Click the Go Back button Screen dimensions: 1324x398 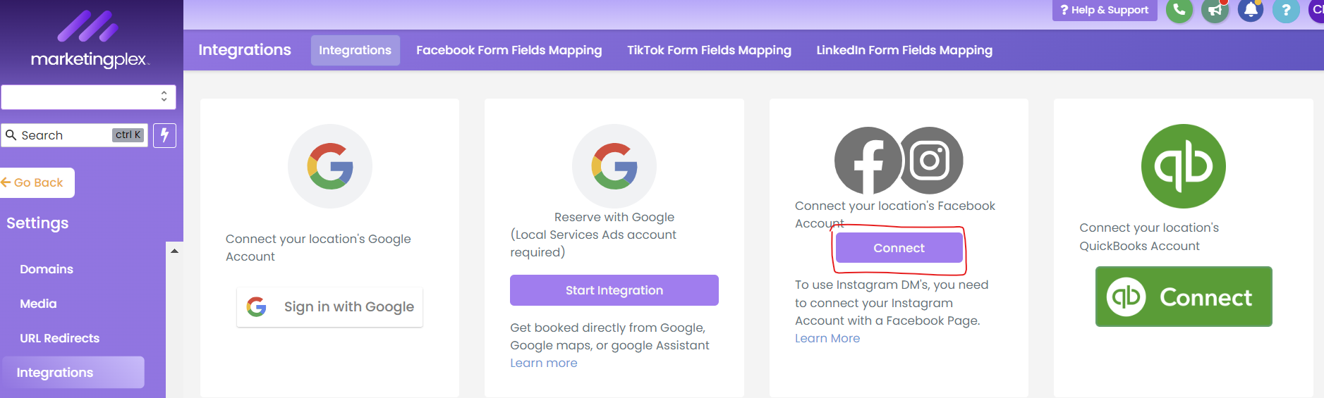37,182
